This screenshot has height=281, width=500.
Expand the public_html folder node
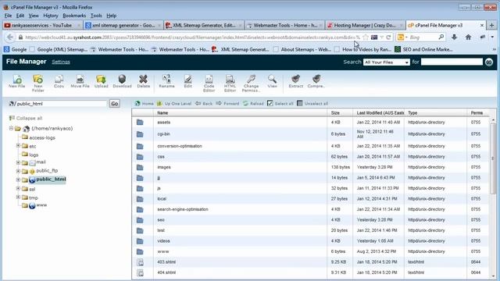(18, 180)
